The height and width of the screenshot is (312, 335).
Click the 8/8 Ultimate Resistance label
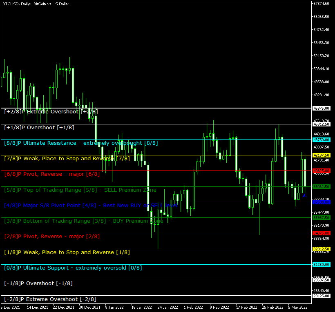click(x=81, y=143)
